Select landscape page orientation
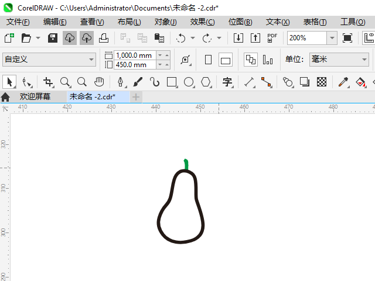The image size is (375, 281). tap(226, 60)
